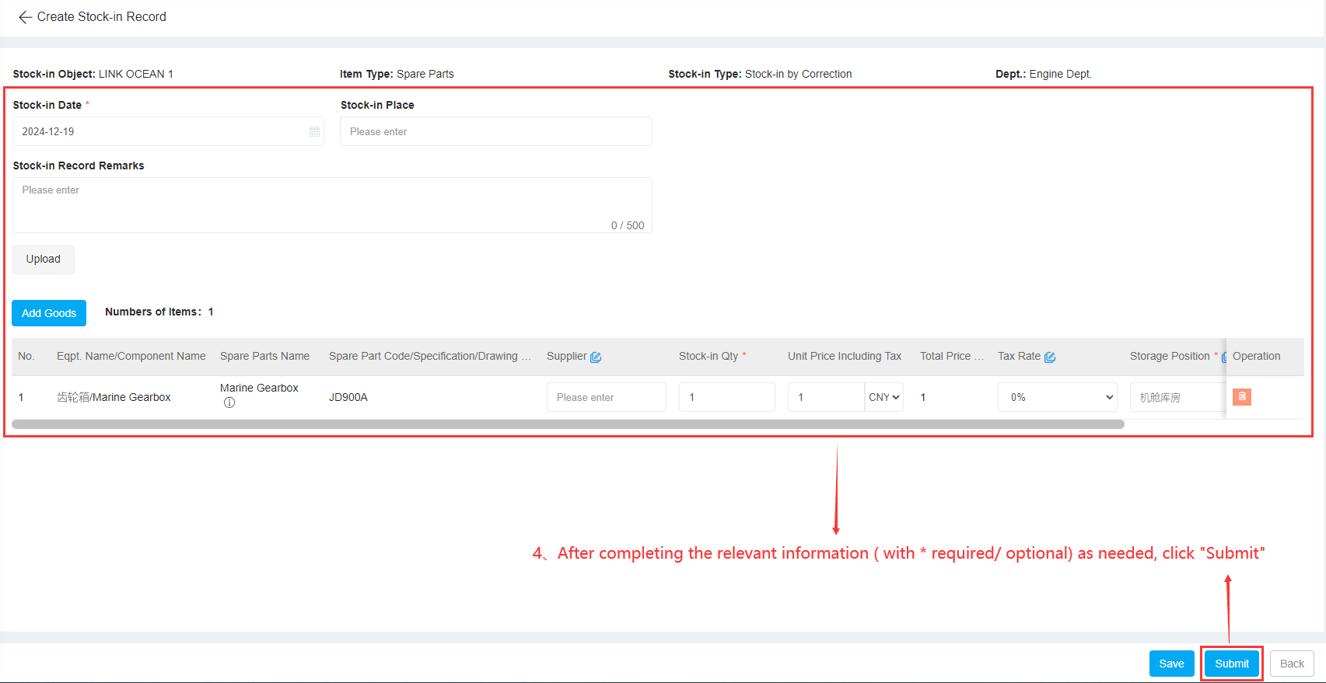Click the JD900A spare part code cell
This screenshot has width=1326, height=683.
348,397
